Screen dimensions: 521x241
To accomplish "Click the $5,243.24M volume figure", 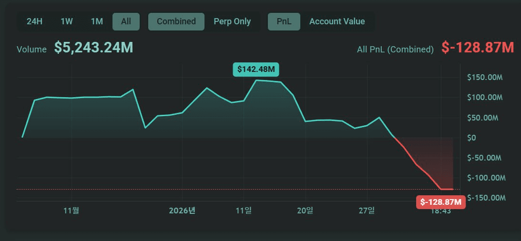I will coord(93,48).
